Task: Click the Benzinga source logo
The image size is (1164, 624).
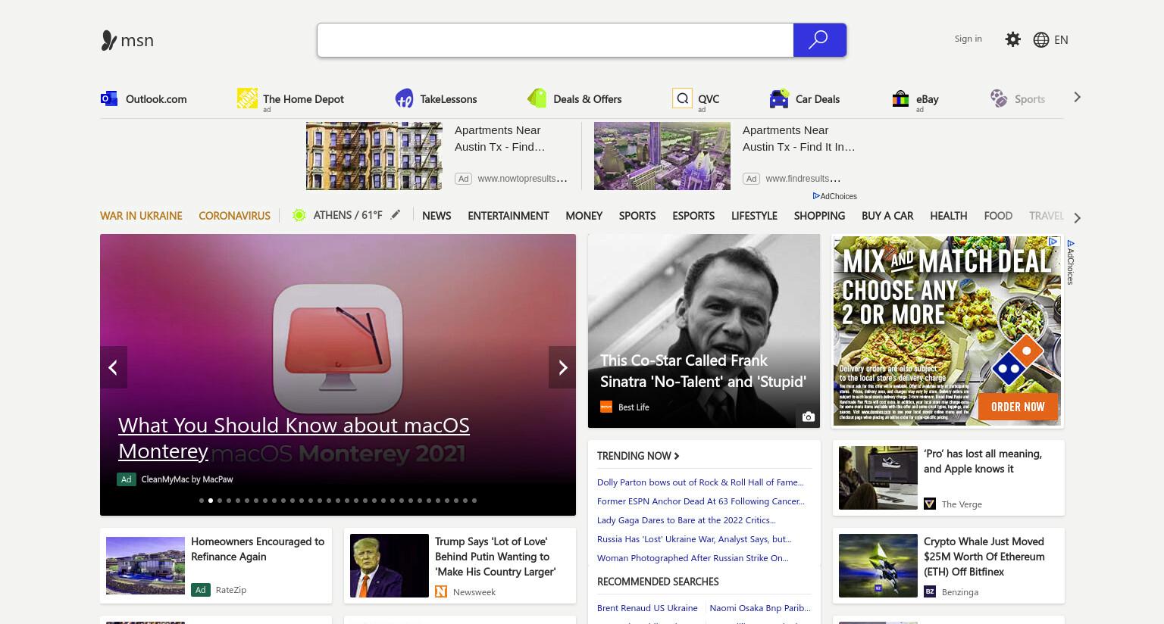Action: click(x=930, y=591)
